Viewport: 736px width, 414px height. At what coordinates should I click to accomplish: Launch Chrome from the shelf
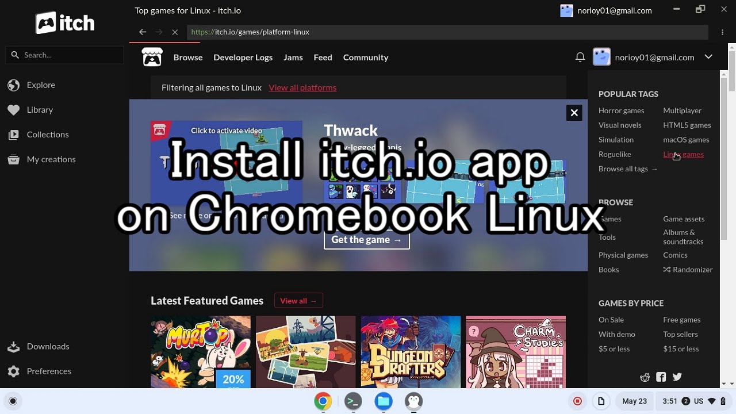323,401
